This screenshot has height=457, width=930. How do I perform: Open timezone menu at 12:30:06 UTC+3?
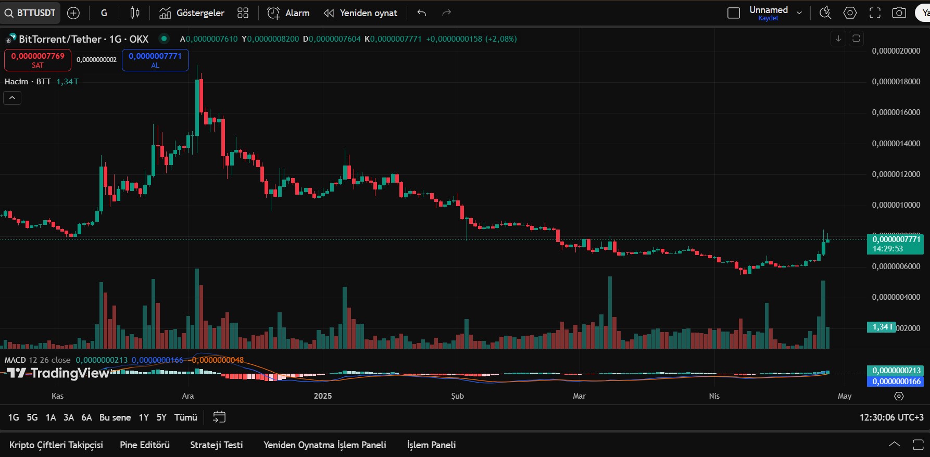pyautogui.click(x=891, y=417)
